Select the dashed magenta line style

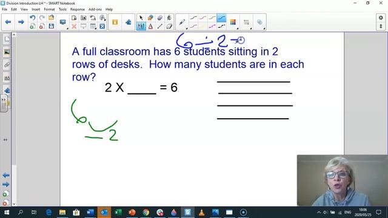(x=212, y=26)
